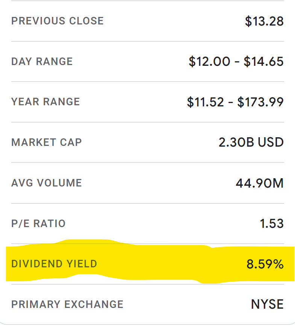The height and width of the screenshot is (329, 295).
Task: Select the NYSE exchange value
Action: [267, 304]
